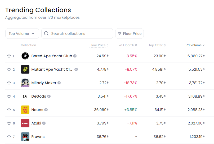This screenshot has width=214, height=144.
Task: Click the filter funnel icon
Action: (120, 33)
